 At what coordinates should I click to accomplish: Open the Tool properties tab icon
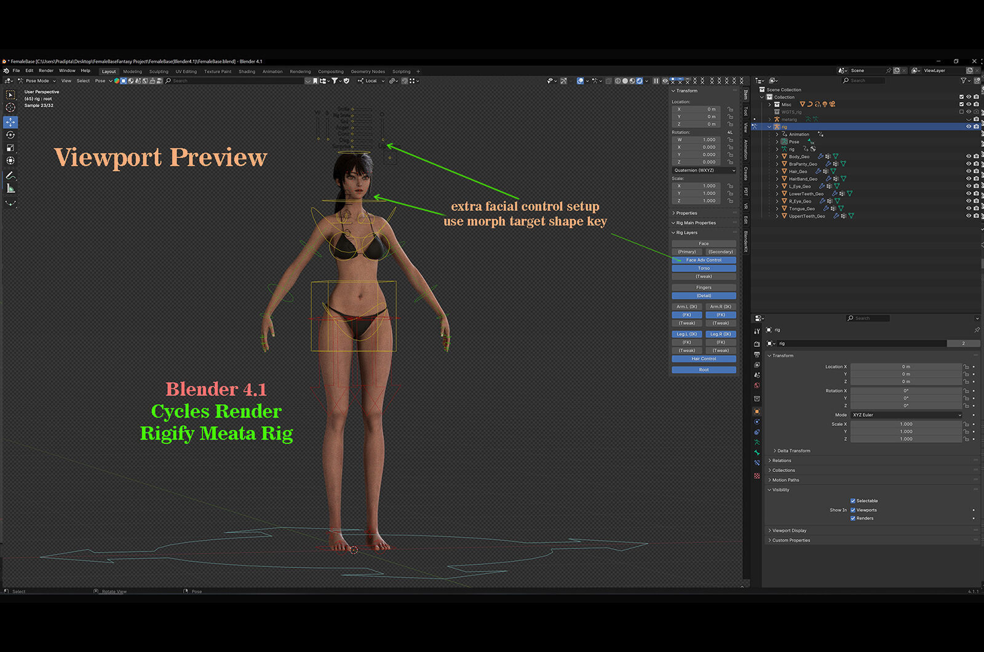point(757,331)
